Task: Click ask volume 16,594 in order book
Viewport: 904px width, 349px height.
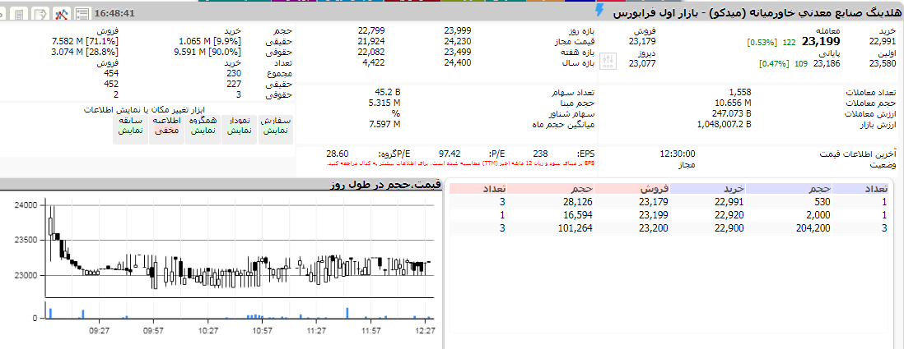Action: coord(578,215)
